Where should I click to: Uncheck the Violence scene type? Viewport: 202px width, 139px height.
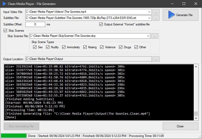(x=102, y=47)
